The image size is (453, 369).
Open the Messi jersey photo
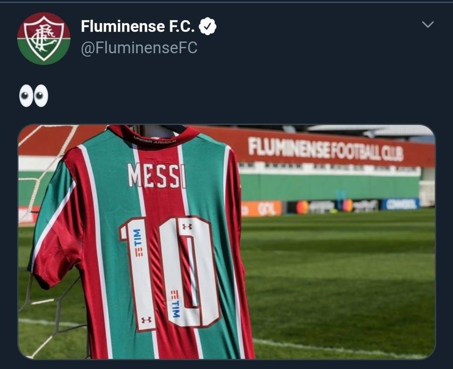pos(226,242)
